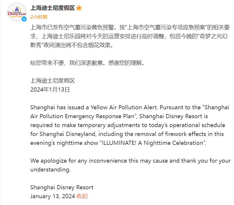
Task: Click the date January 13, 2024
Action: click(x=52, y=196)
